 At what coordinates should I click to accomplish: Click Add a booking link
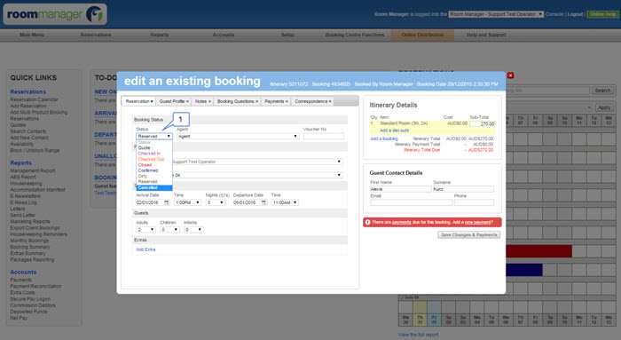(384, 138)
